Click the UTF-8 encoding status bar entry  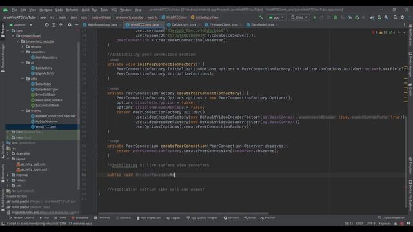pos(371,224)
